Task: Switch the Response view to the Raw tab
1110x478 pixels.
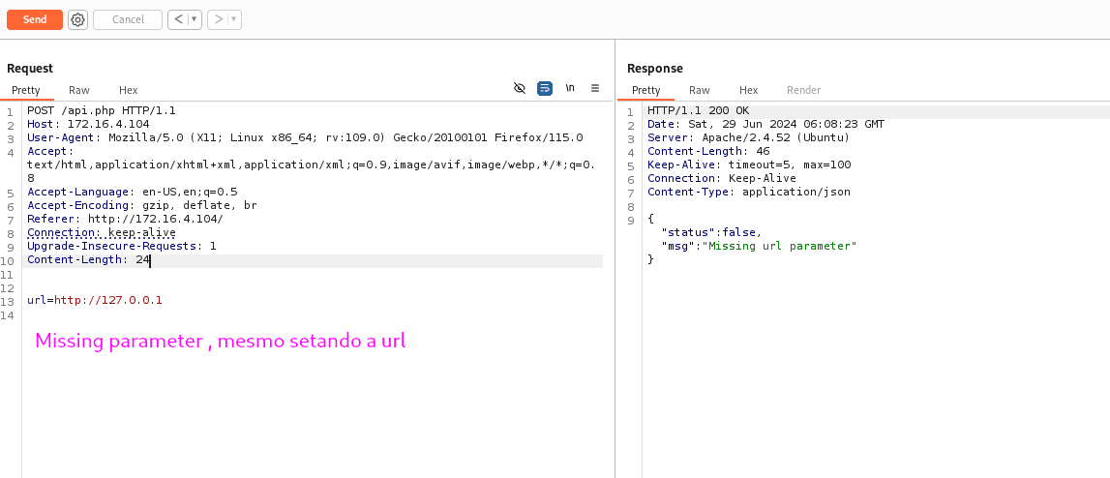Action: tap(700, 90)
